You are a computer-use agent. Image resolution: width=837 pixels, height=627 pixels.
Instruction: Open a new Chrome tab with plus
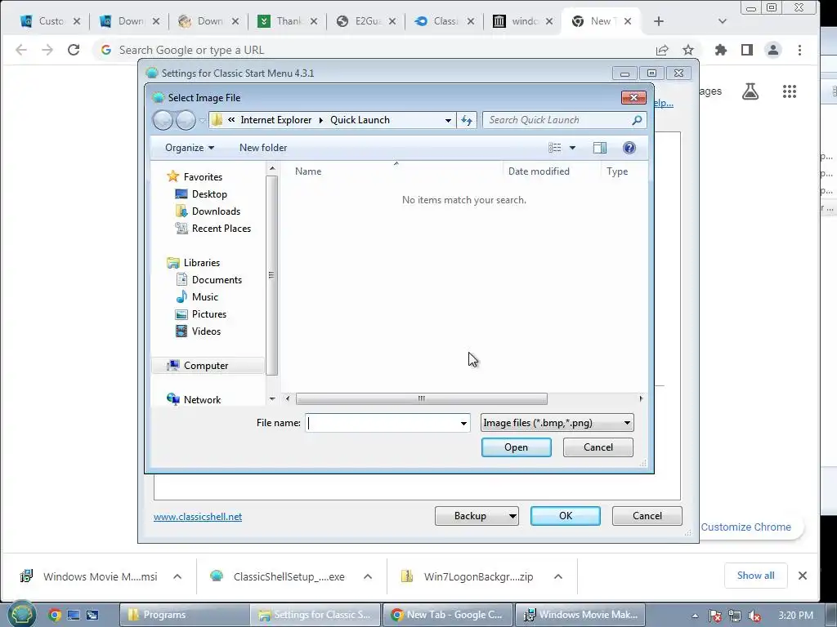659,21
